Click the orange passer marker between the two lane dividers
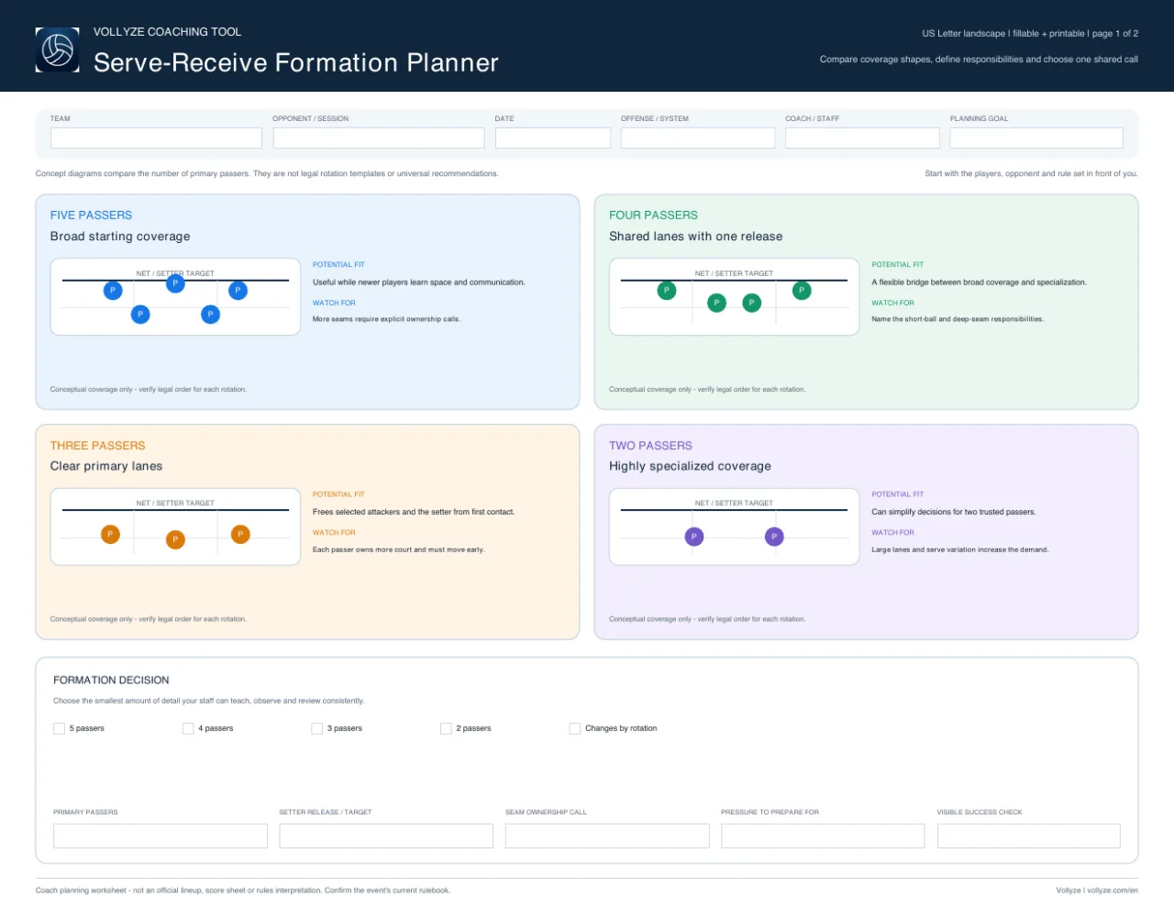 [175, 539]
